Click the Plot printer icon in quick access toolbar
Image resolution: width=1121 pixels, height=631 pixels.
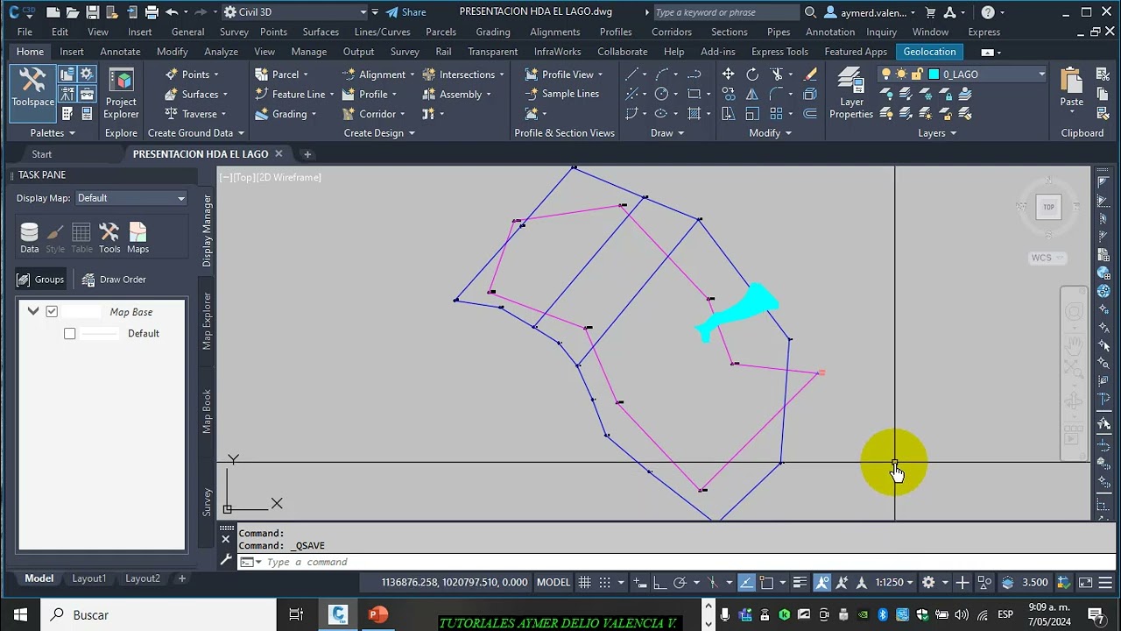point(152,12)
